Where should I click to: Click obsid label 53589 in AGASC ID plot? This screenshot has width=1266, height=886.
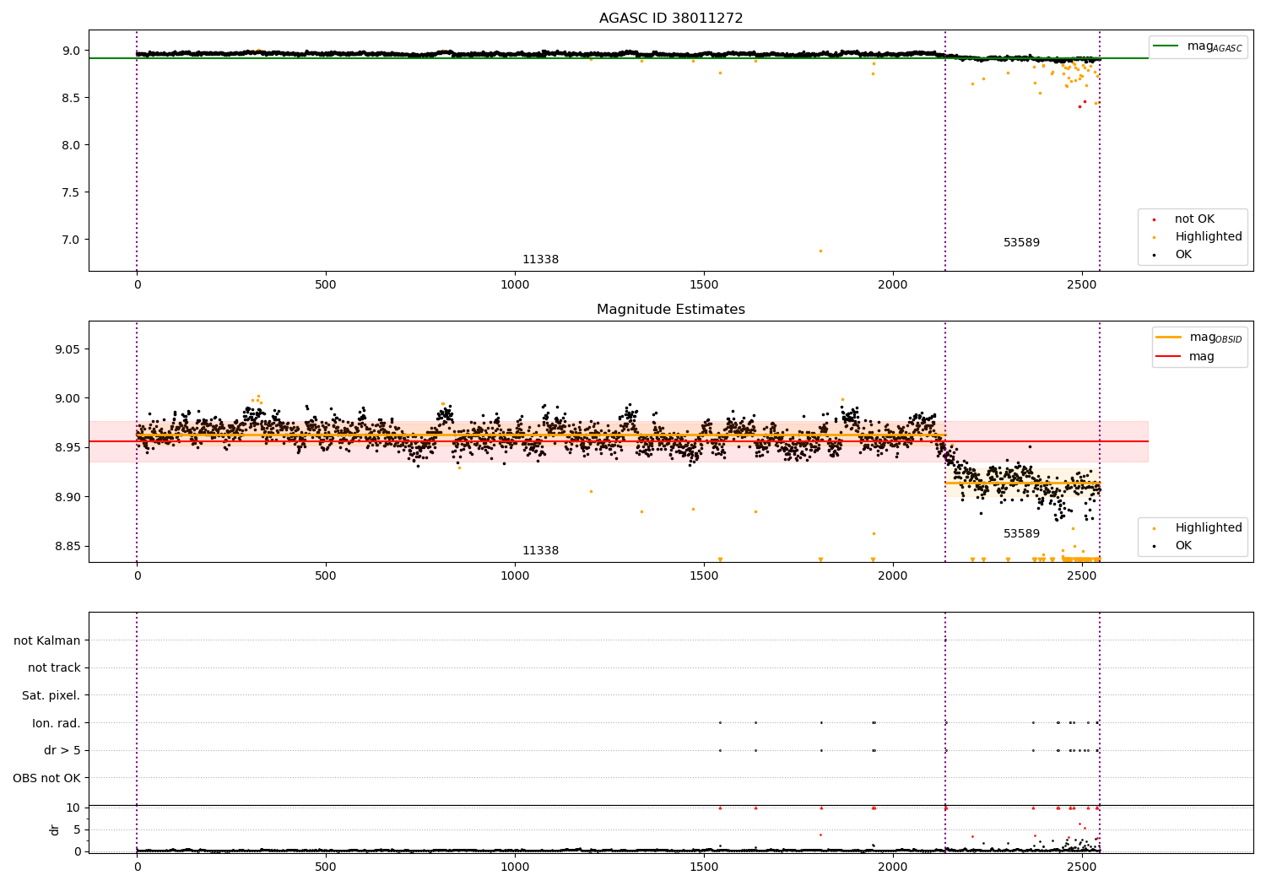click(x=1021, y=243)
